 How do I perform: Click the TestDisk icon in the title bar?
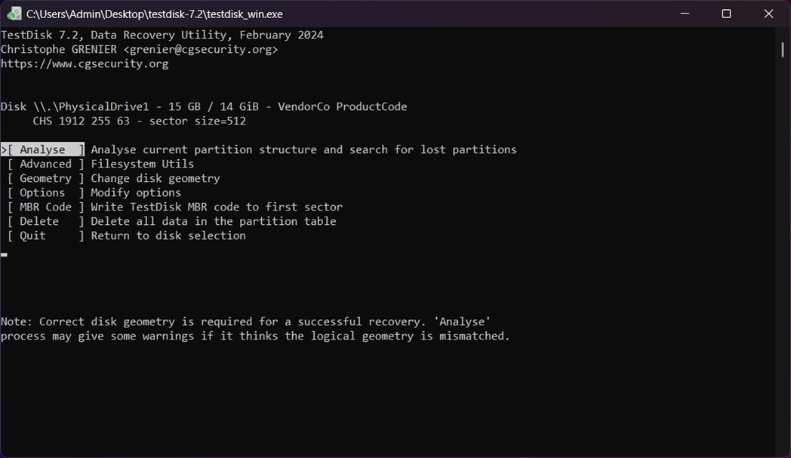pos(14,14)
